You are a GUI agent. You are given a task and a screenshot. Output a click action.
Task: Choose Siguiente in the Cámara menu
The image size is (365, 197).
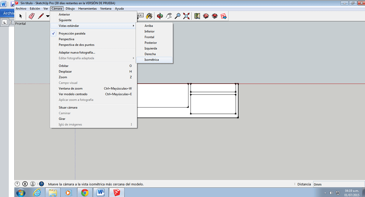(94, 20)
